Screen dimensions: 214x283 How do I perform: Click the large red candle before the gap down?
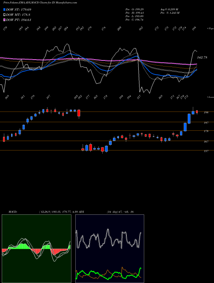point(79,113)
